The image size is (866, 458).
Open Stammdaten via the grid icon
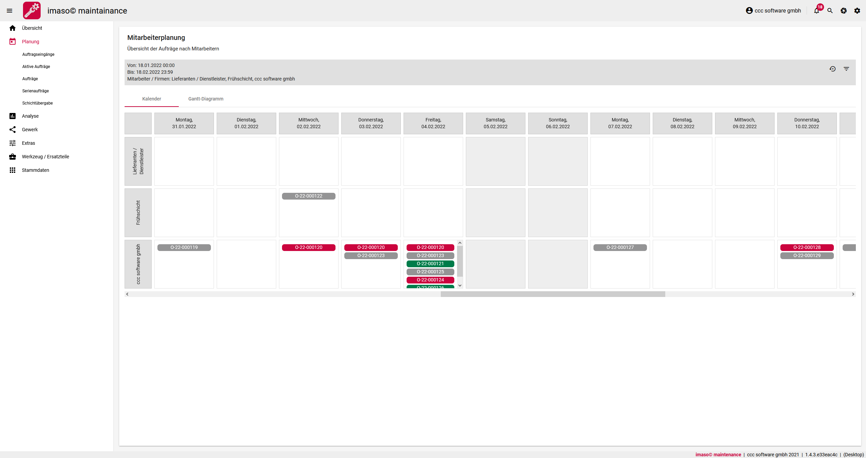click(x=13, y=170)
